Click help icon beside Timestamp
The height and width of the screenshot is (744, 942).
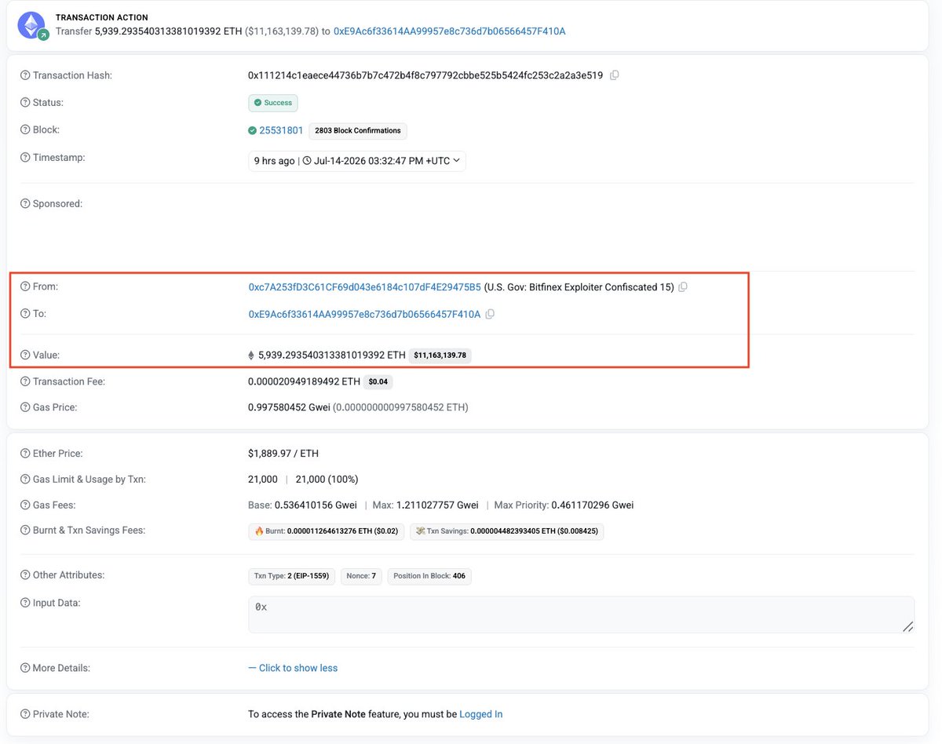point(25,158)
